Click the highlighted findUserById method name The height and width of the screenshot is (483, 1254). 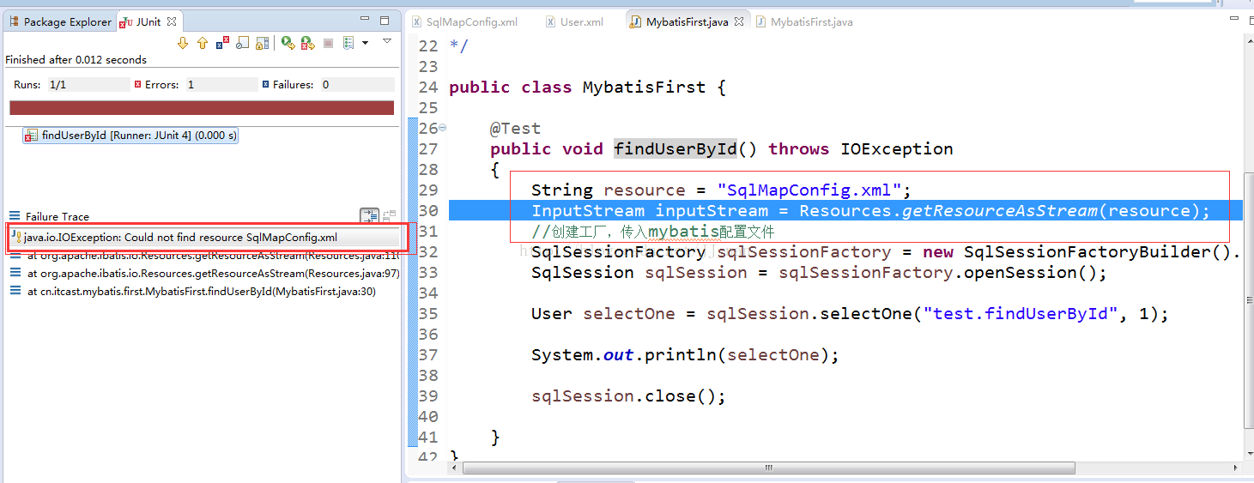pyautogui.click(x=675, y=149)
